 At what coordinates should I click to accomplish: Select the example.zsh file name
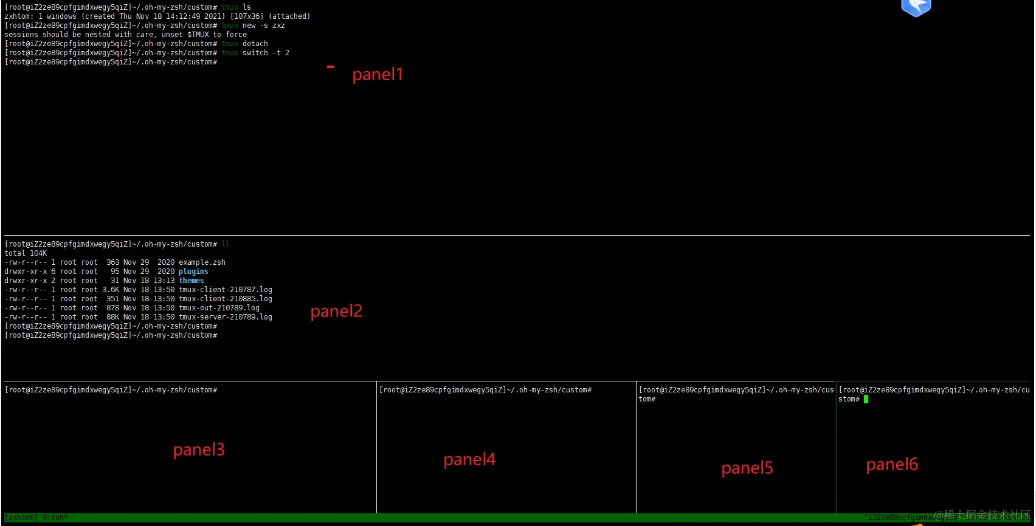202,262
